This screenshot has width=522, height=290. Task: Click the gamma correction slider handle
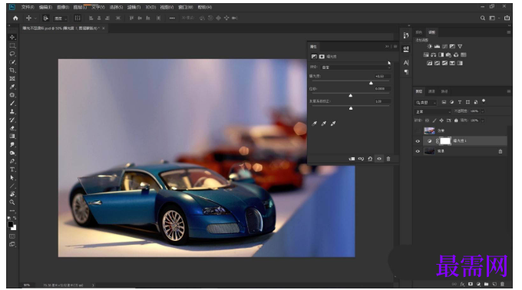pos(351,108)
